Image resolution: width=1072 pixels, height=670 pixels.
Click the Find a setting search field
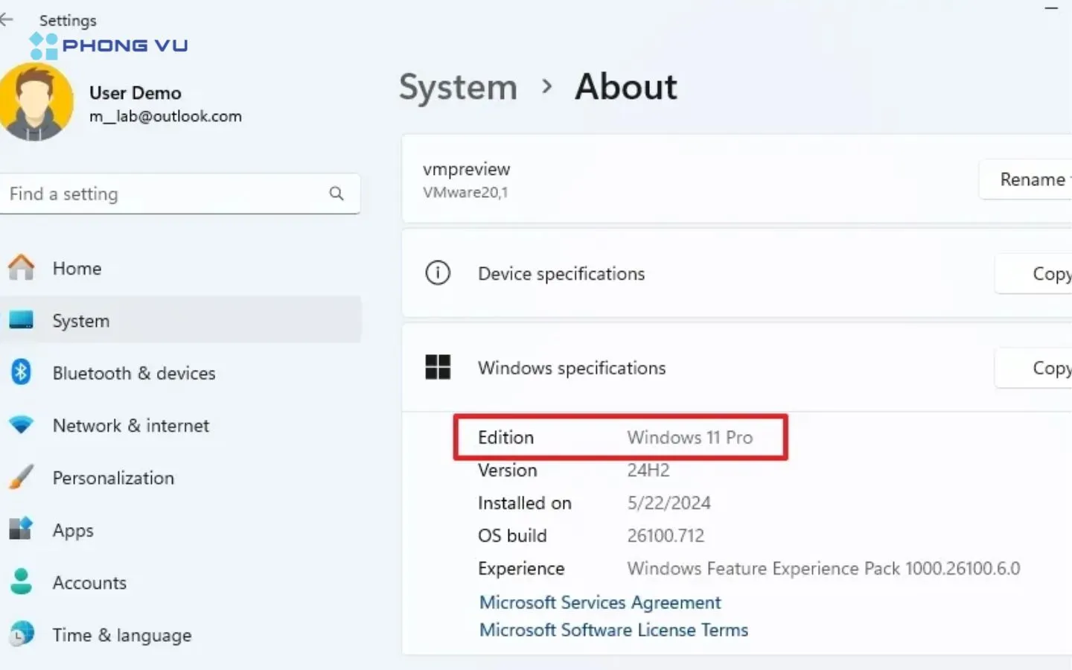pyautogui.click(x=149, y=194)
